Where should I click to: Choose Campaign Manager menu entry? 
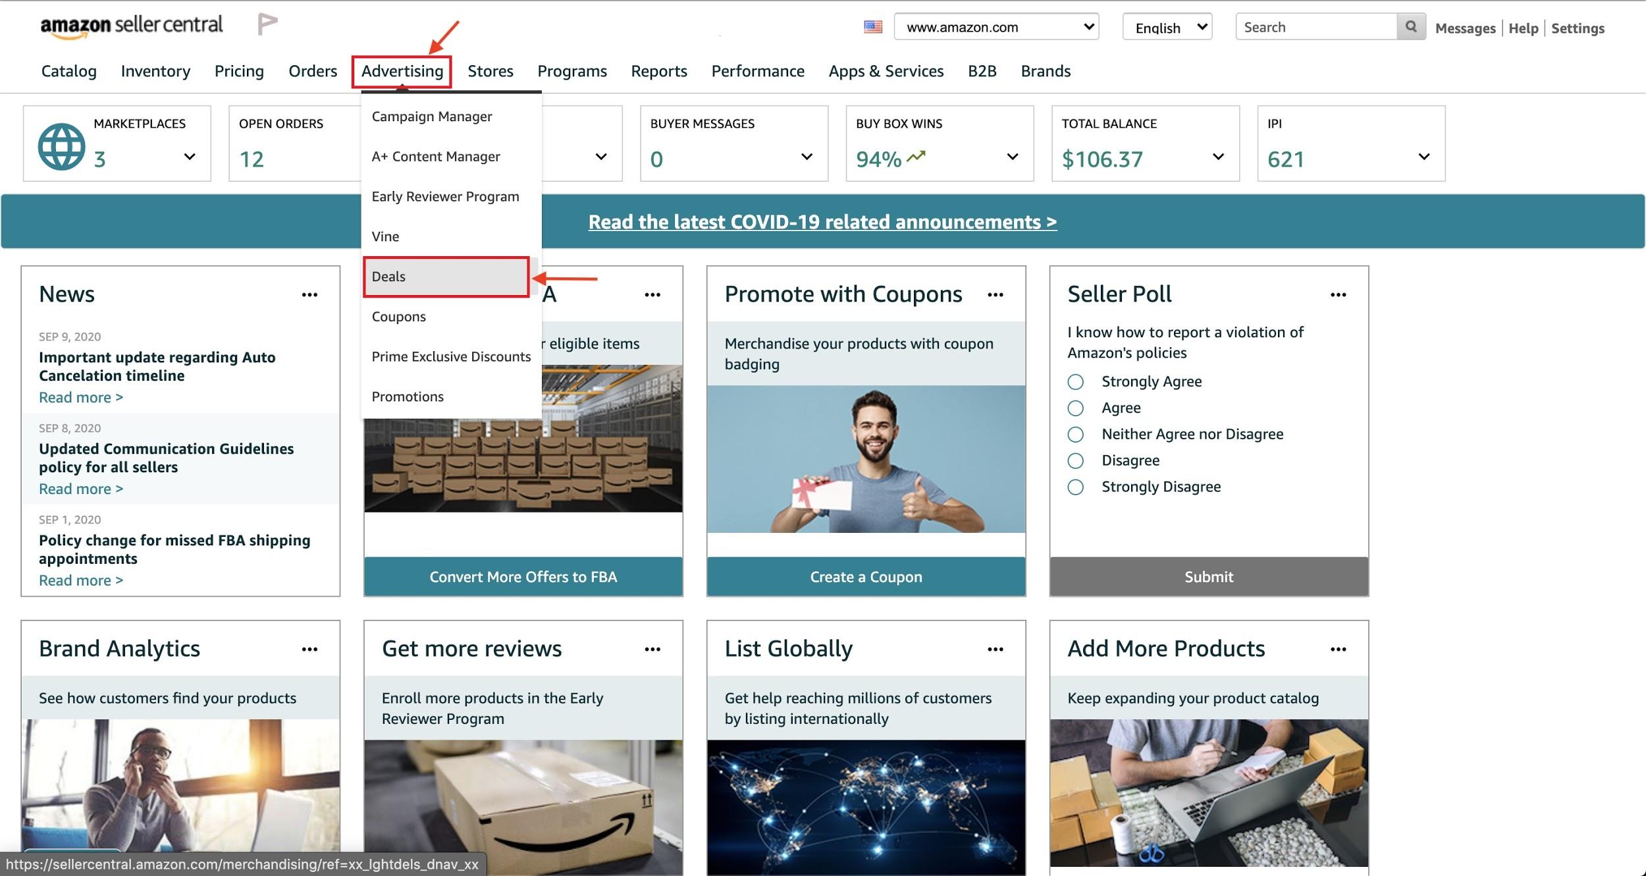point(432,117)
